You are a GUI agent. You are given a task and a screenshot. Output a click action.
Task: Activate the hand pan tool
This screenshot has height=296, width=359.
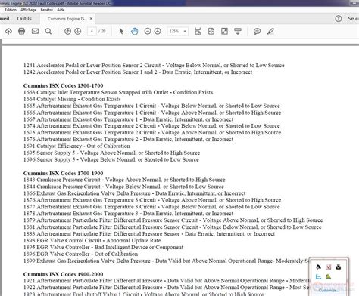coord(135,31)
